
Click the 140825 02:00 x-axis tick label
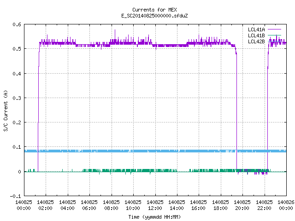45,205
